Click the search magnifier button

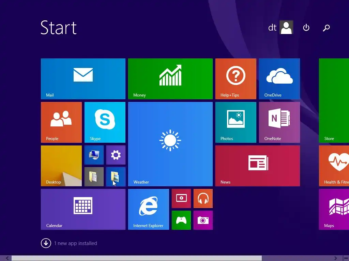(326, 28)
